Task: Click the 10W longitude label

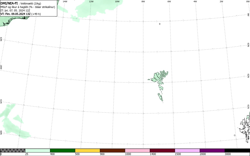Action: click(x=117, y=1)
